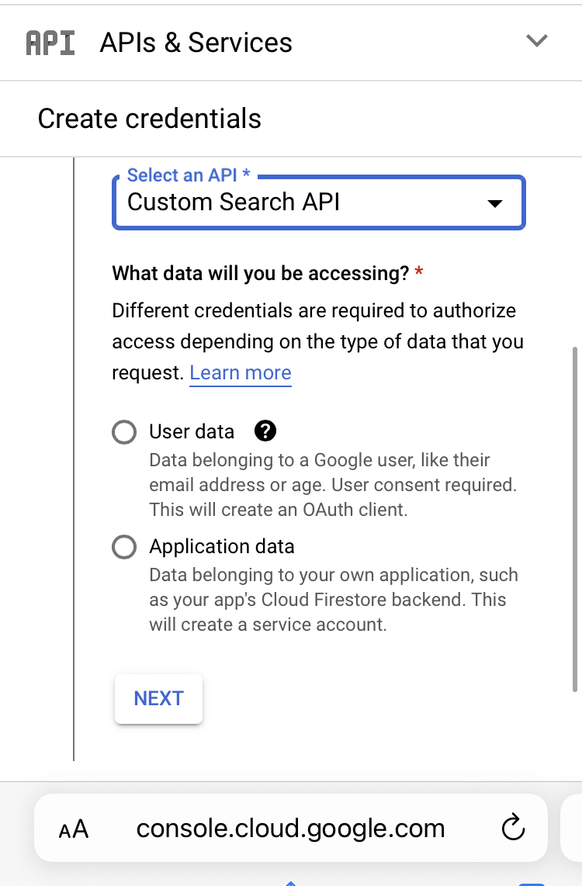Tap the console.cloud.google.com address bar
The width and height of the screenshot is (582, 886).
pyautogui.click(x=291, y=828)
